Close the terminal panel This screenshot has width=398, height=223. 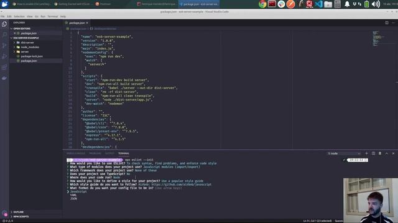393,154
